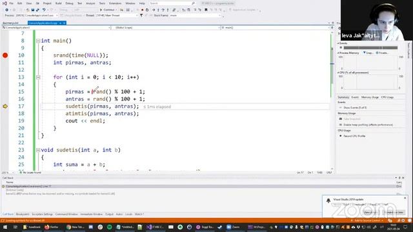
Task: Switch to the Breakpoints tab
Action: tap(23, 215)
